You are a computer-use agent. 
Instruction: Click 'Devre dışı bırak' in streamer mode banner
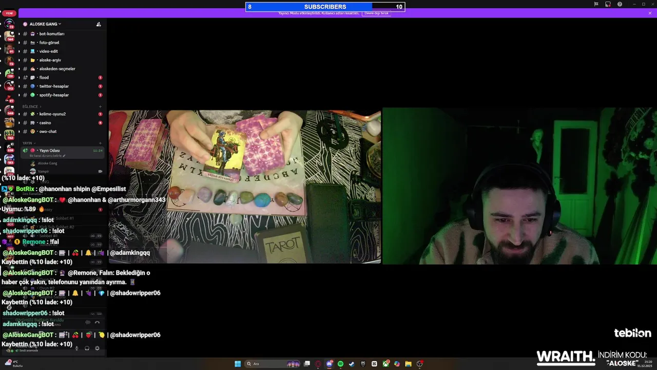click(376, 13)
